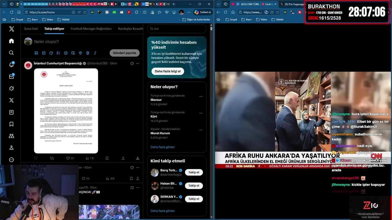Open options for Mansur trend

coord(201,96)
